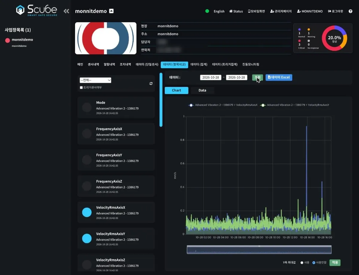The image size is (359, 275).
Task: Click the 적용 apply button
Action: click(335, 263)
